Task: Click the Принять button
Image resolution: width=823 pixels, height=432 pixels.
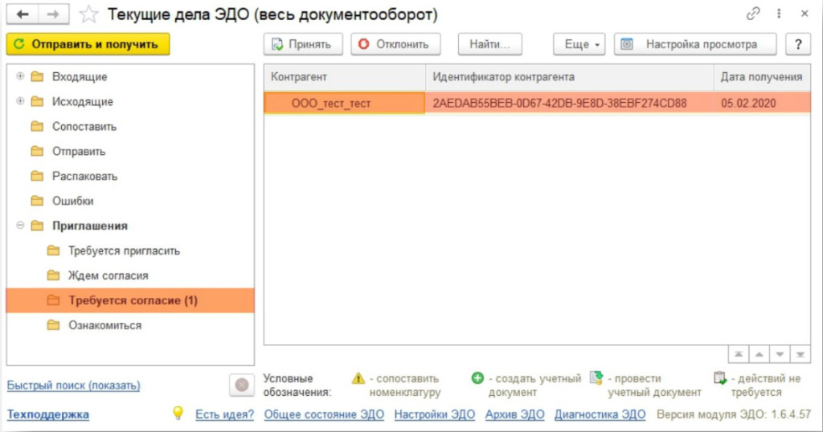Action: pos(303,44)
